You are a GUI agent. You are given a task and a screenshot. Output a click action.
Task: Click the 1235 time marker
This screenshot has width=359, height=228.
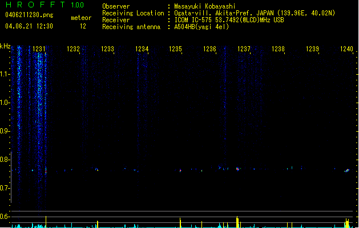175,49
